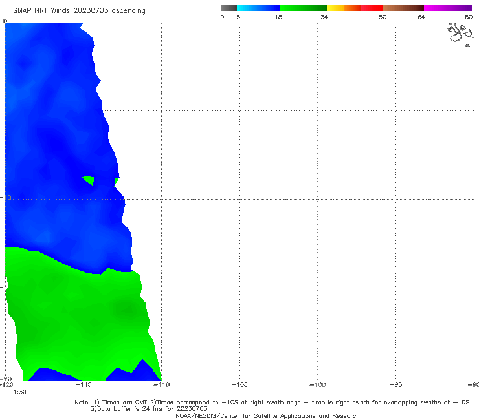Click the '-105' longitude axis label
This screenshot has width=479, height=420.
click(x=240, y=384)
